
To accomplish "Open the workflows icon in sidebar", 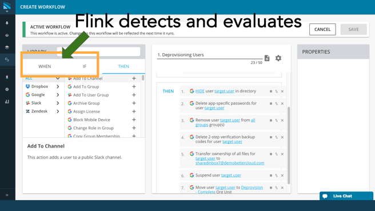I will coord(7,59).
